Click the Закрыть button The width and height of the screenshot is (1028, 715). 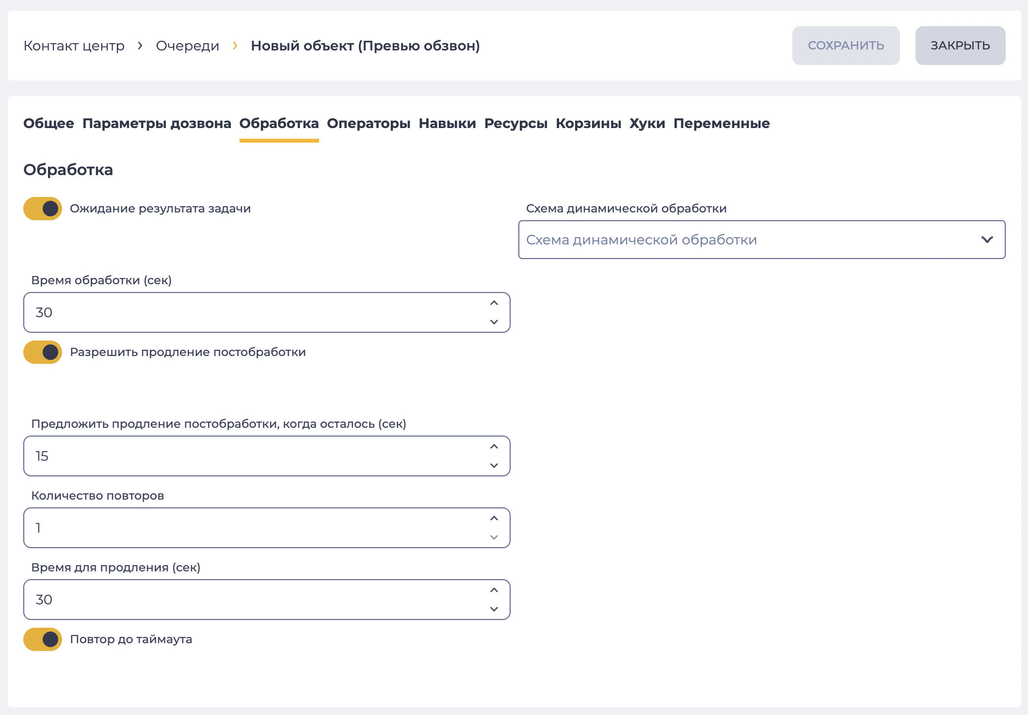click(x=960, y=46)
